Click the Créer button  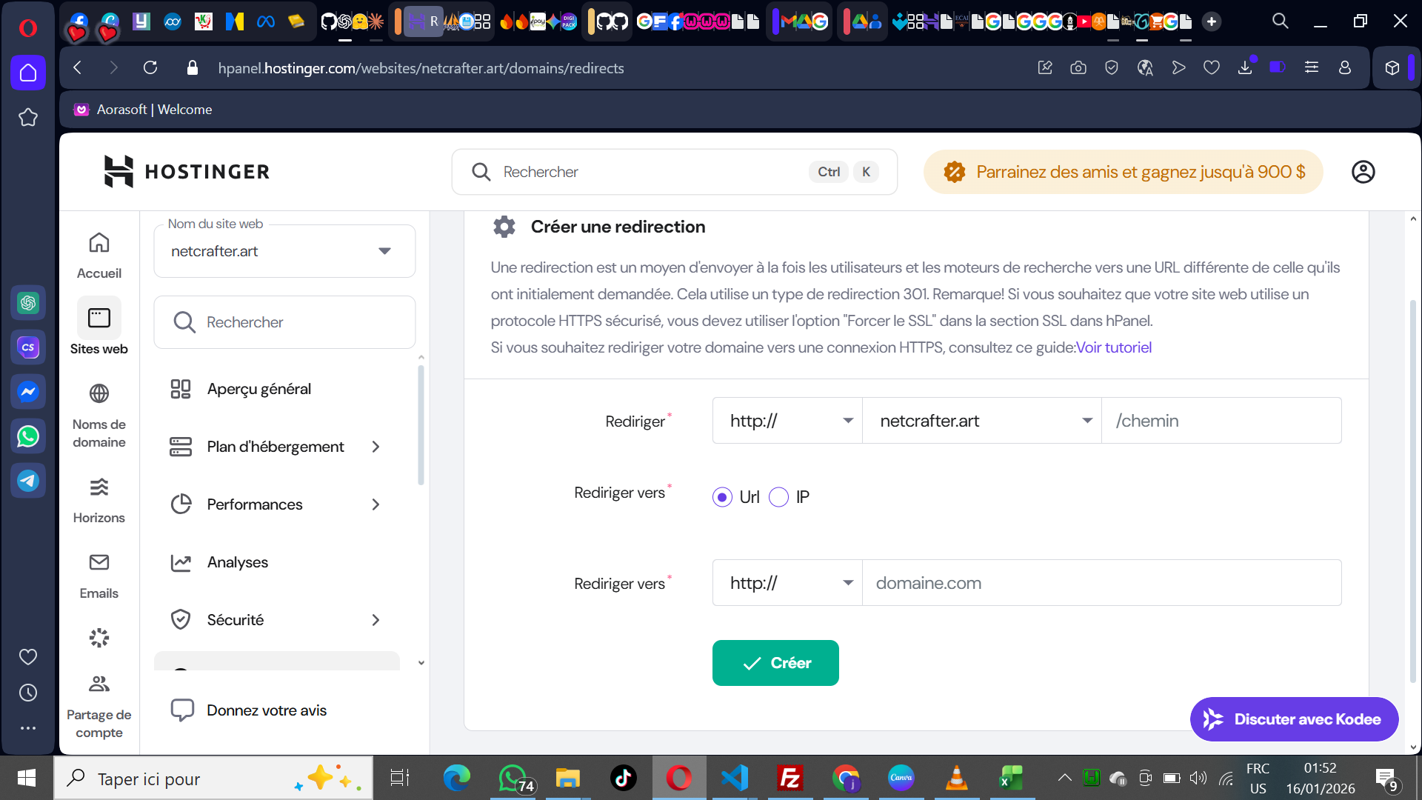tap(775, 663)
